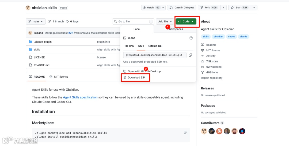Open the LICENSE file
Viewport: 289px width, 146px height.
click(39, 57)
